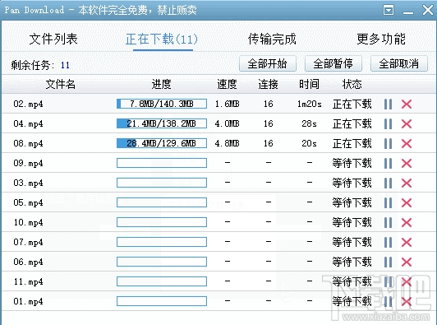Cancel the 02.mp4 download
The width and height of the screenshot is (437, 325).
coord(407,104)
